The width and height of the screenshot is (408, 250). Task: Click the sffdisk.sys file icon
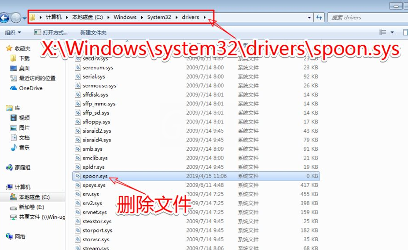click(77, 94)
